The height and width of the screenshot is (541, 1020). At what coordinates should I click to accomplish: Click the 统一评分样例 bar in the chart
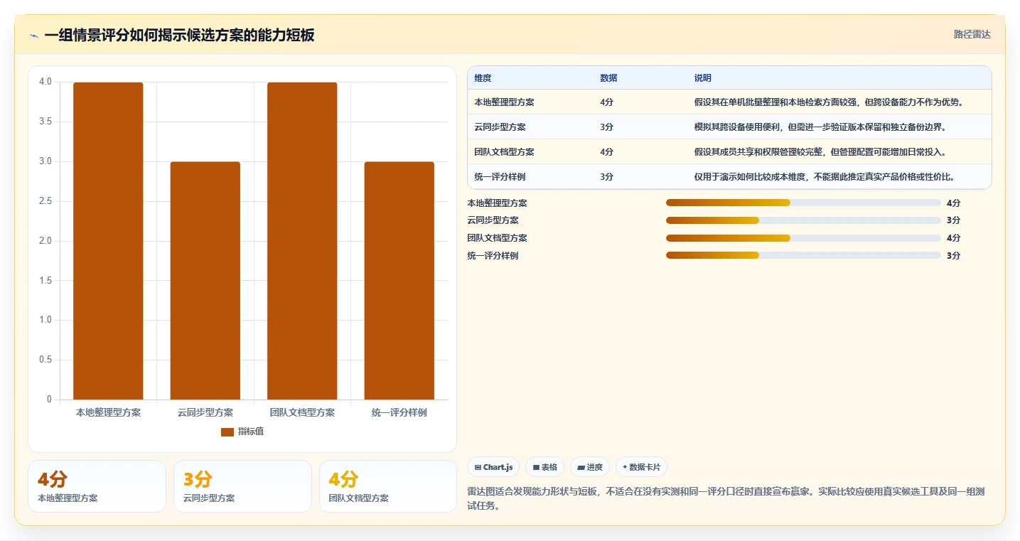[x=399, y=281]
